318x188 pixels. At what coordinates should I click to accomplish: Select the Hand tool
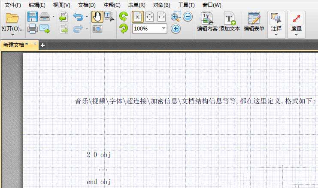point(97,17)
